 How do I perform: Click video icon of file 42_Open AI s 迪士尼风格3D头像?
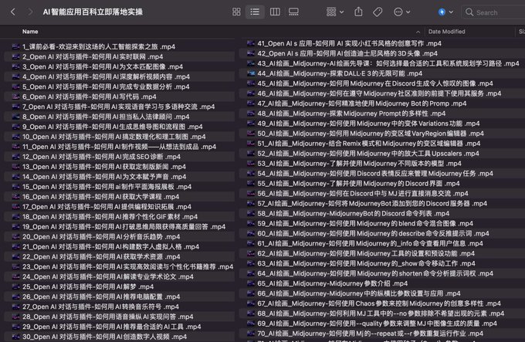[x=251, y=53]
